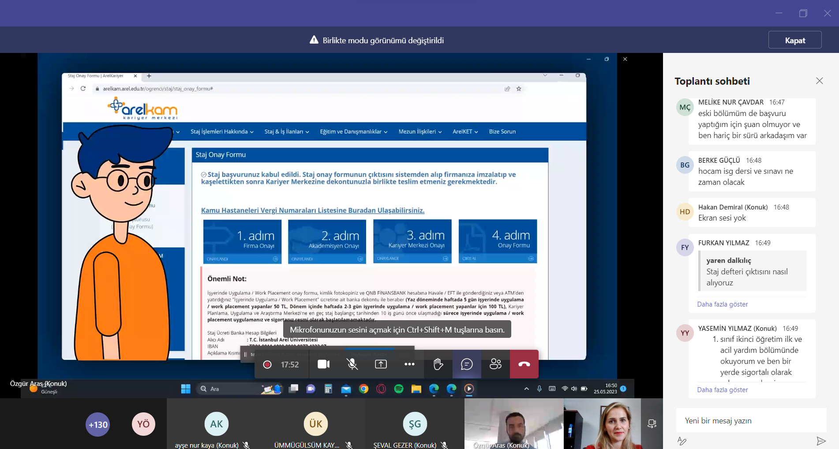Click Bize Sorun in shared browser navigation
The image size is (839, 449).
coord(502,131)
